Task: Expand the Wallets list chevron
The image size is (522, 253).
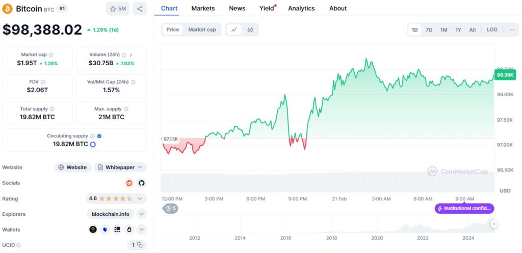Action: click(142, 230)
